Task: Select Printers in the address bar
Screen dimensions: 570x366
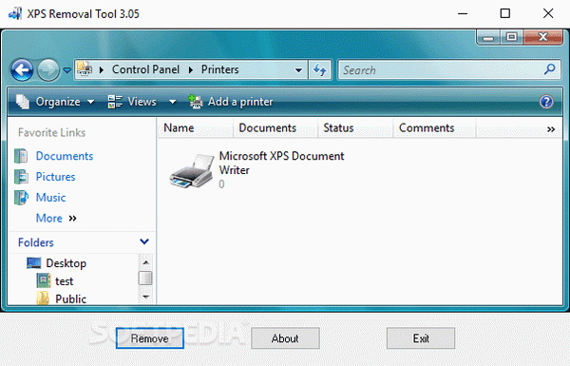Action: [x=220, y=69]
